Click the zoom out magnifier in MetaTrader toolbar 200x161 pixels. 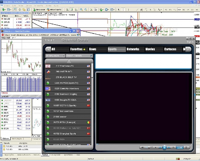click(86, 10)
